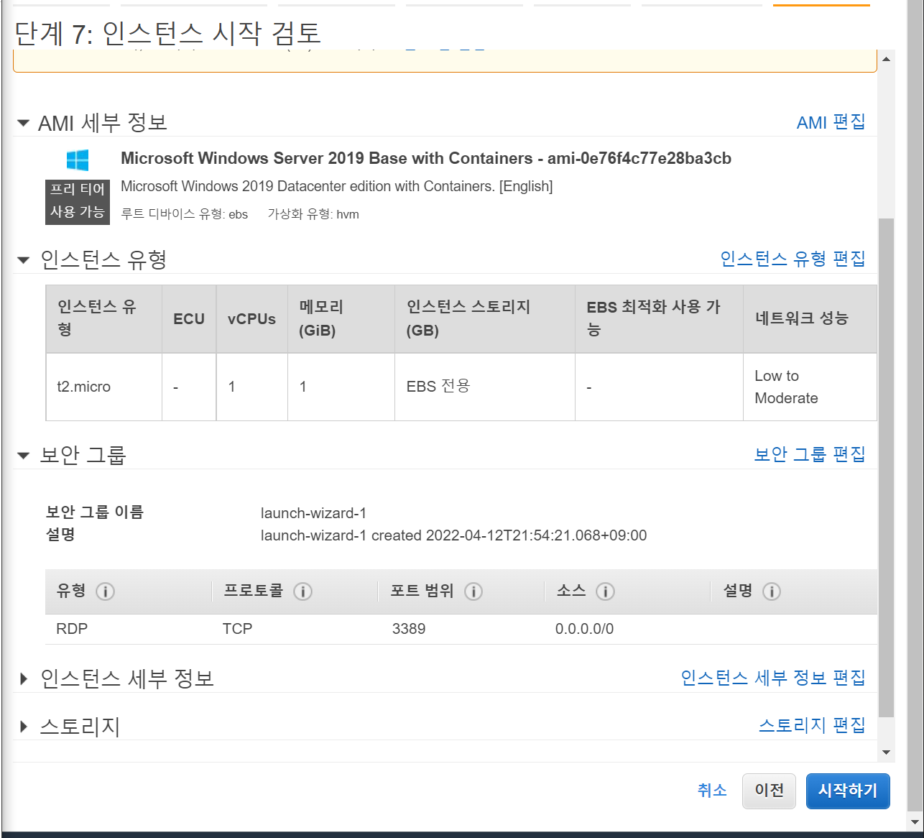Click the port value 3389
The image size is (924, 838).
pos(409,629)
